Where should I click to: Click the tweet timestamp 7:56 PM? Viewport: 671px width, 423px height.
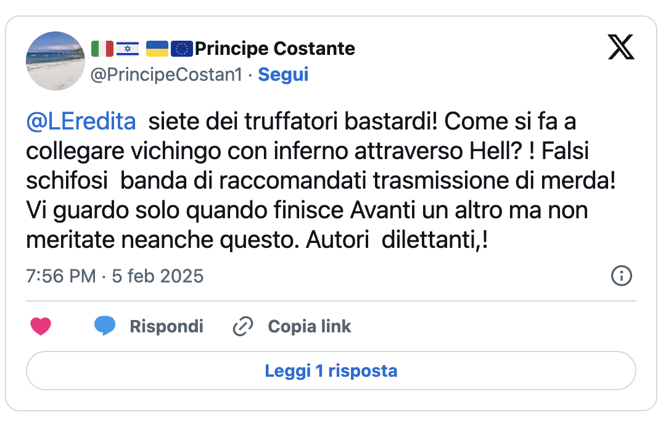pyautogui.click(x=61, y=276)
